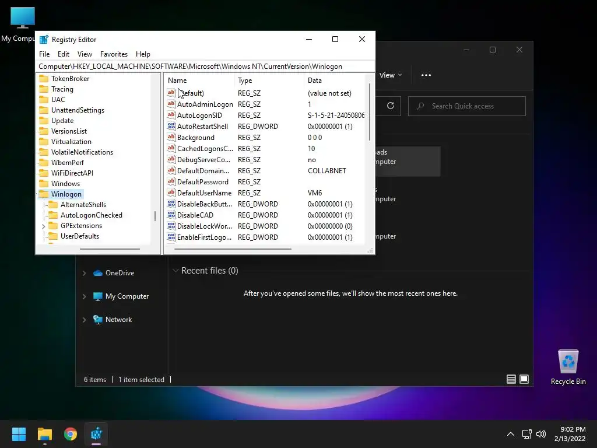Select the Update key in the tree
The width and height of the screenshot is (597, 448).
[62, 120]
